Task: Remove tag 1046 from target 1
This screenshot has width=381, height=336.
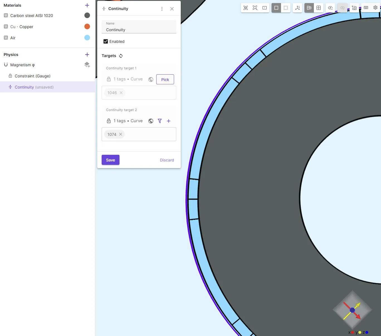Action: pyautogui.click(x=121, y=93)
